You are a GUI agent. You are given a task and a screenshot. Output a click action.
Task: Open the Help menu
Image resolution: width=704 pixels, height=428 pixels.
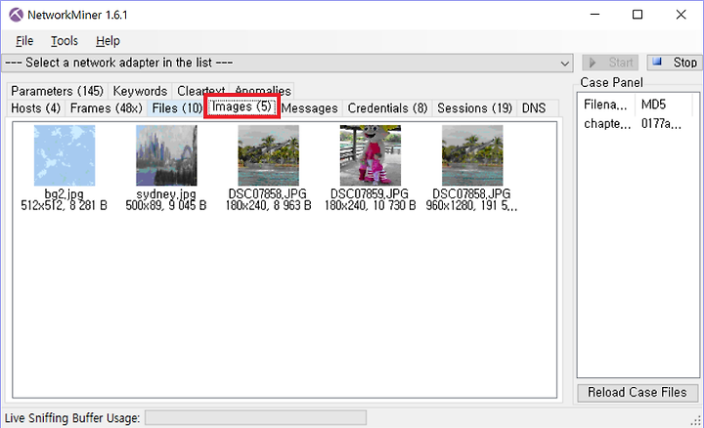(x=108, y=41)
